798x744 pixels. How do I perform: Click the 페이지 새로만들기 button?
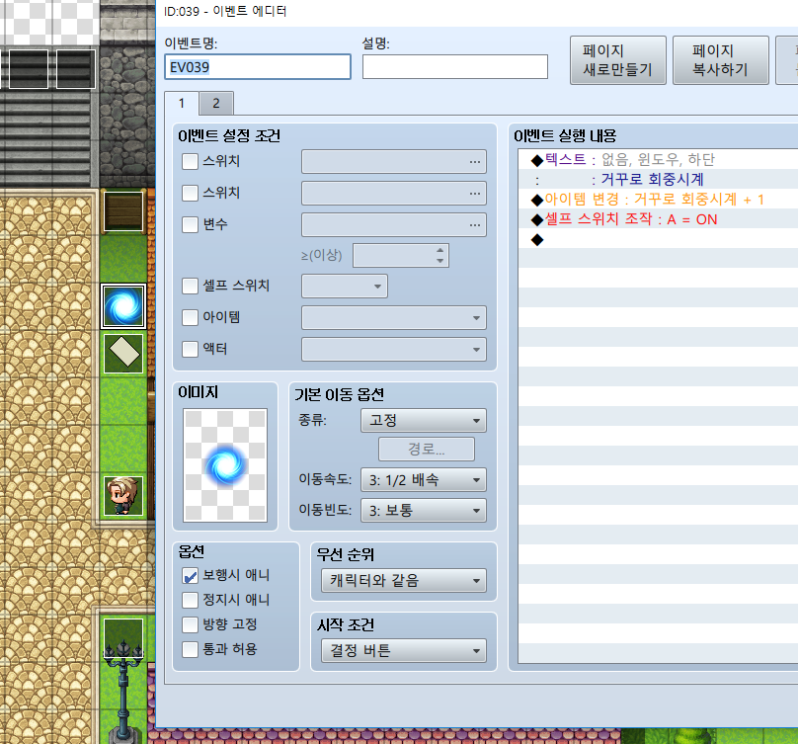(617, 59)
